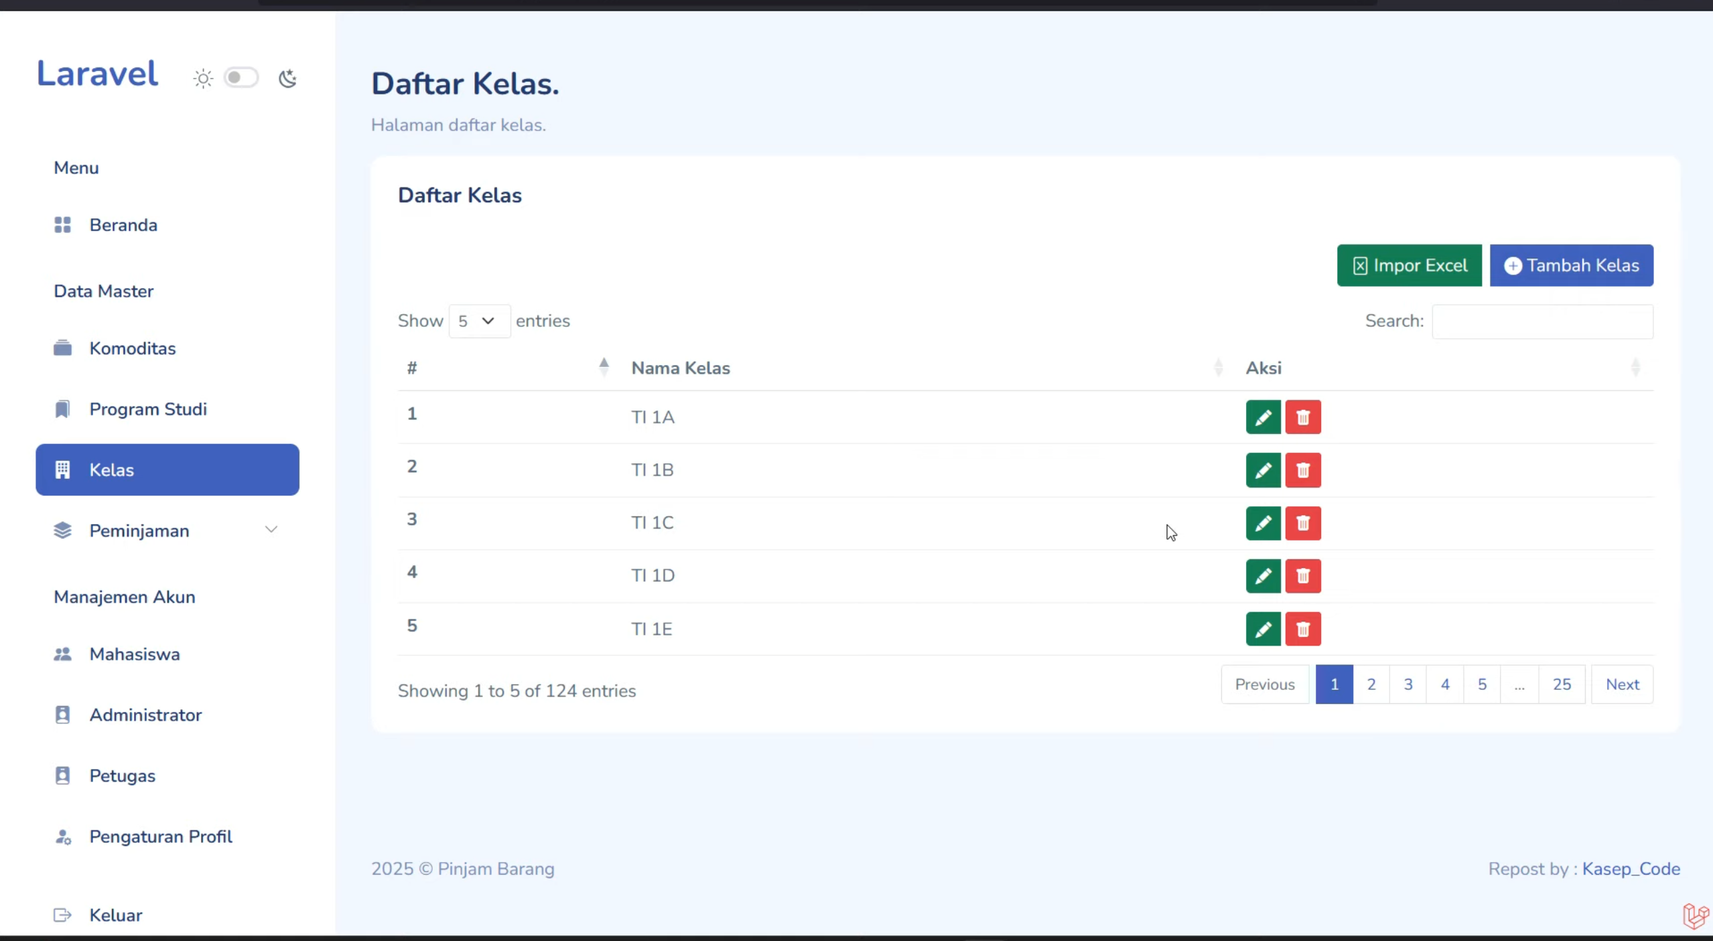Screen dimensions: 1713x941
Task: Go to Komoditas menu item
Action: (167, 348)
